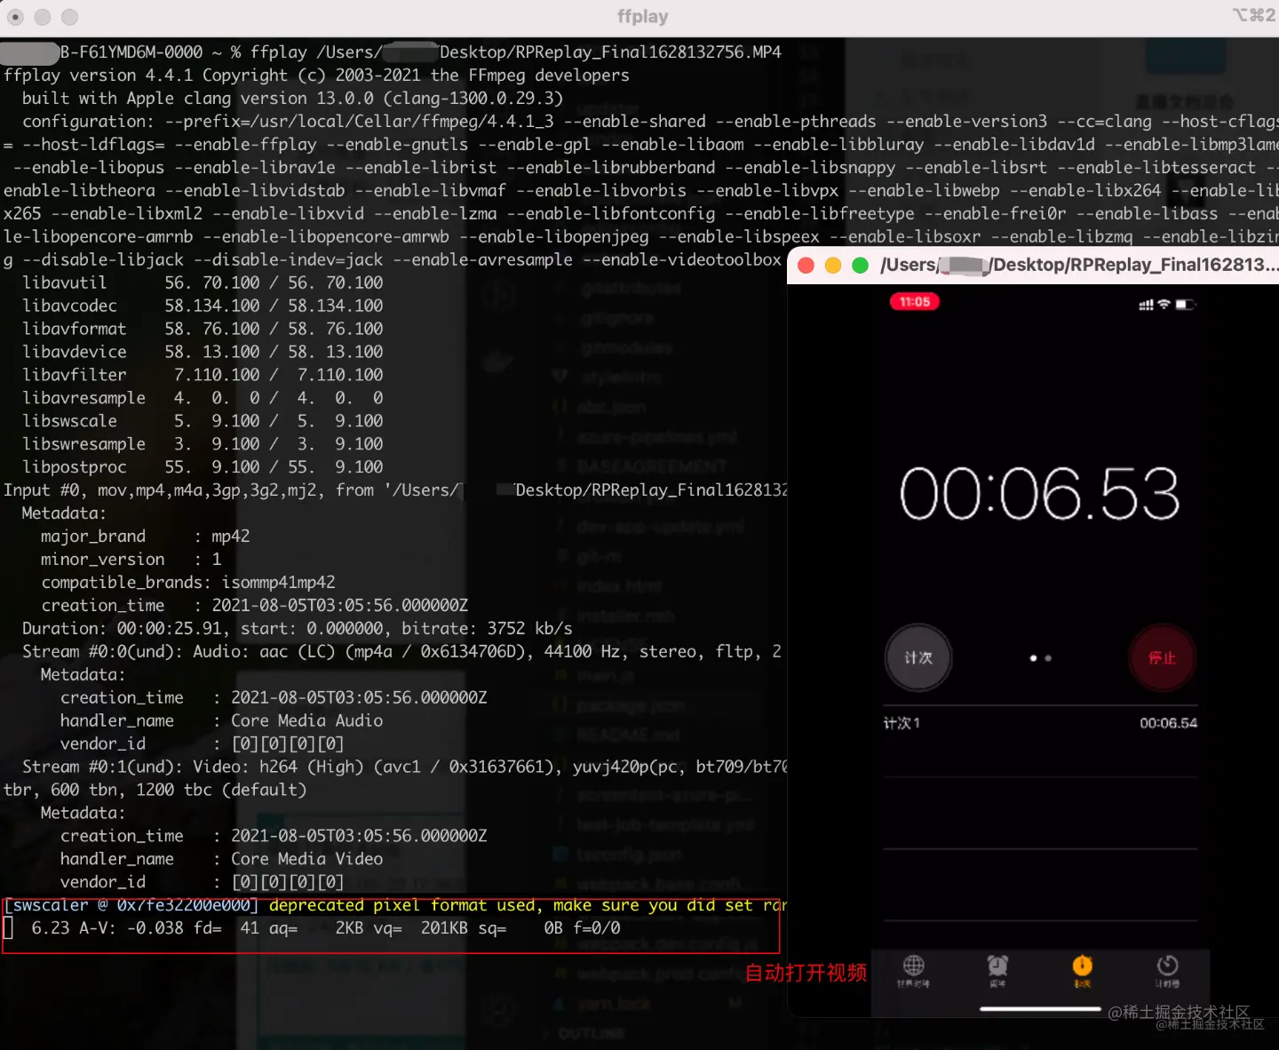Click the 'Stream #0:0(und): Audio' line
The image size is (1279, 1050).
[402, 652]
